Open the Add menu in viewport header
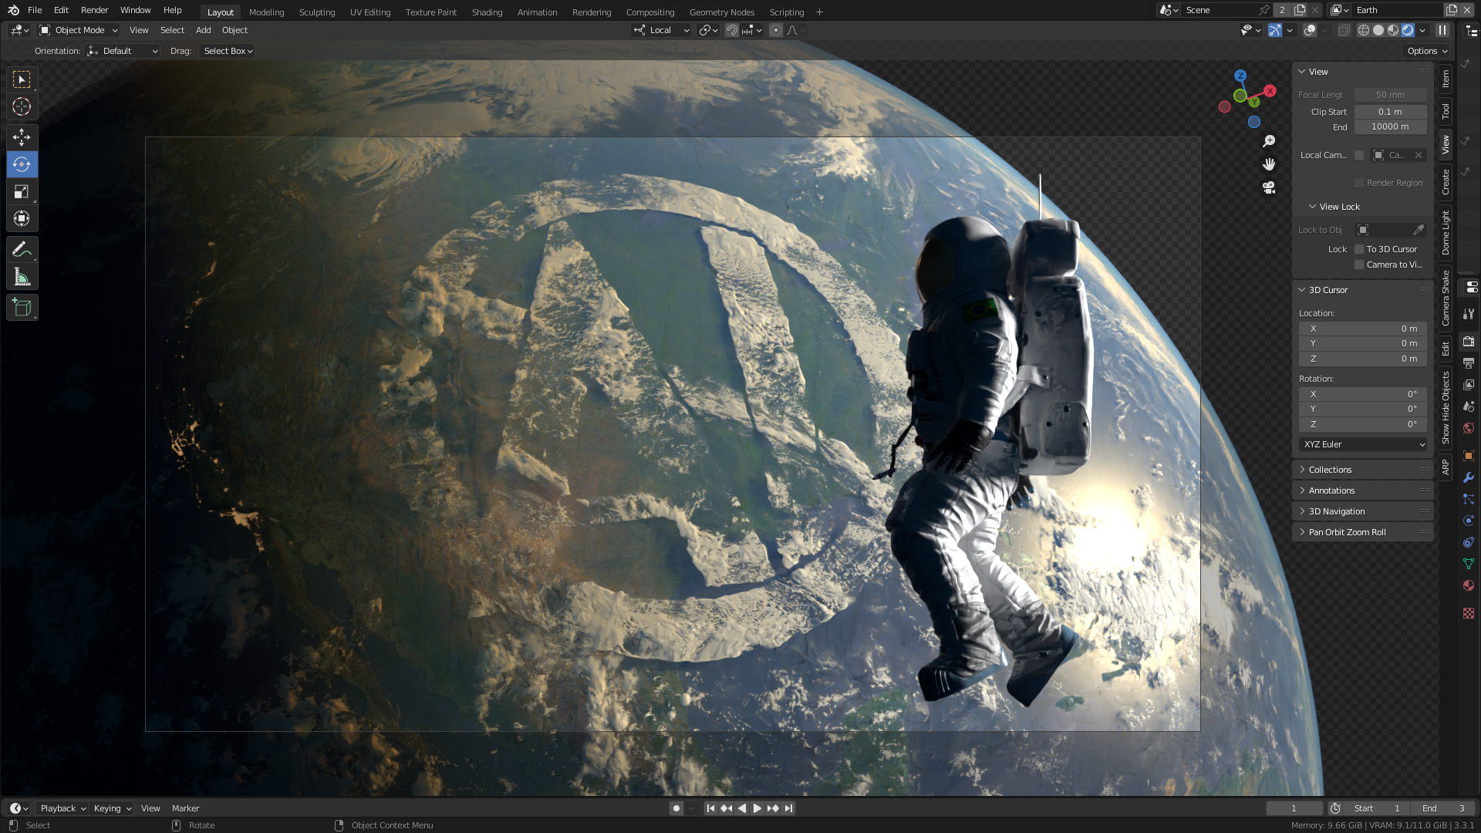Image resolution: width=1481 pixels, height=833 pixels. [x=203, y=30]
